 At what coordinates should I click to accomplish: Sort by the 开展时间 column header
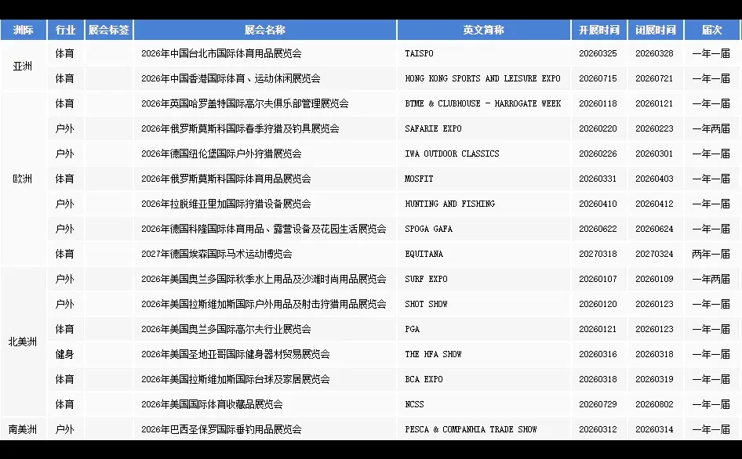tap(598, 29)
